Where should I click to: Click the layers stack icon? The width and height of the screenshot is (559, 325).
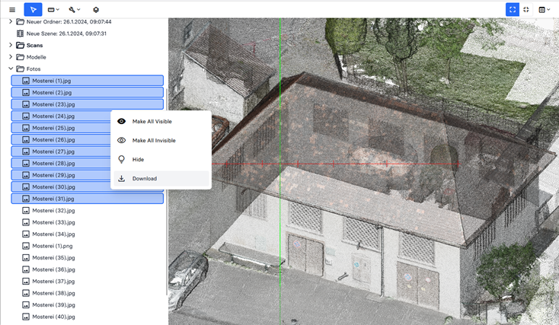point(96,9)
